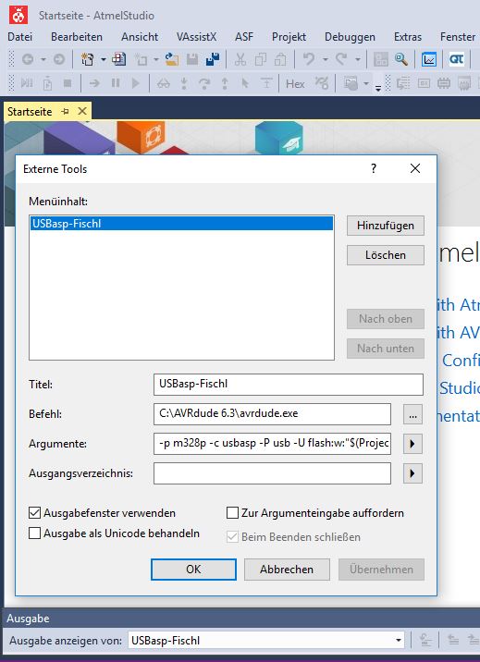Click the Abbrechen button
Viewport: 480px width, 662px height.
click(x=287, y=570)
